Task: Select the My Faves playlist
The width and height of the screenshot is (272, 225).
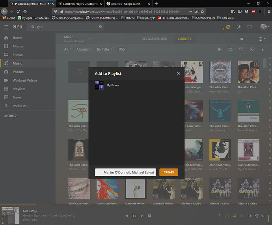Action: 136,85
